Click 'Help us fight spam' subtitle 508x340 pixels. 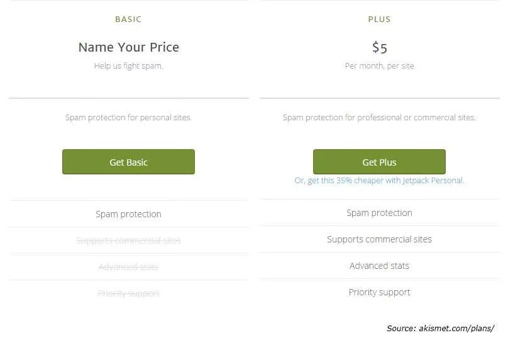(x=129, y=66)
